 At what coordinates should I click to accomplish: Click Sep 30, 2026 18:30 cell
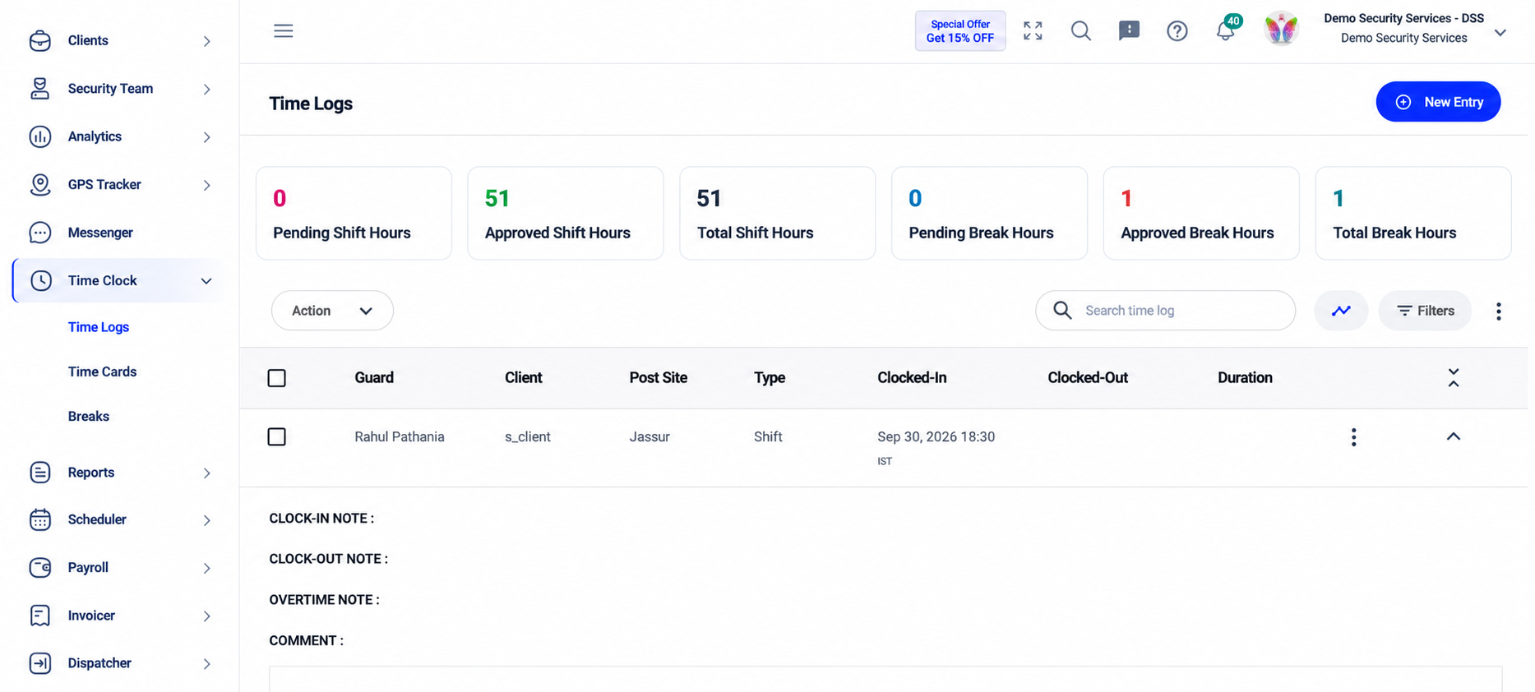click(936, 436)
